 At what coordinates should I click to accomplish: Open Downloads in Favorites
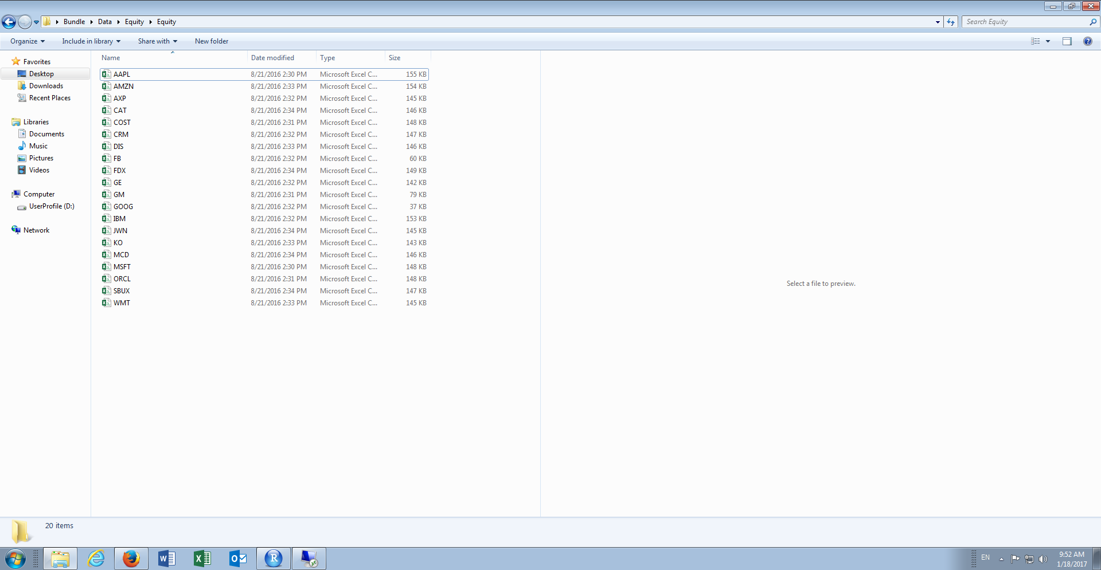[x=46, y=86]
